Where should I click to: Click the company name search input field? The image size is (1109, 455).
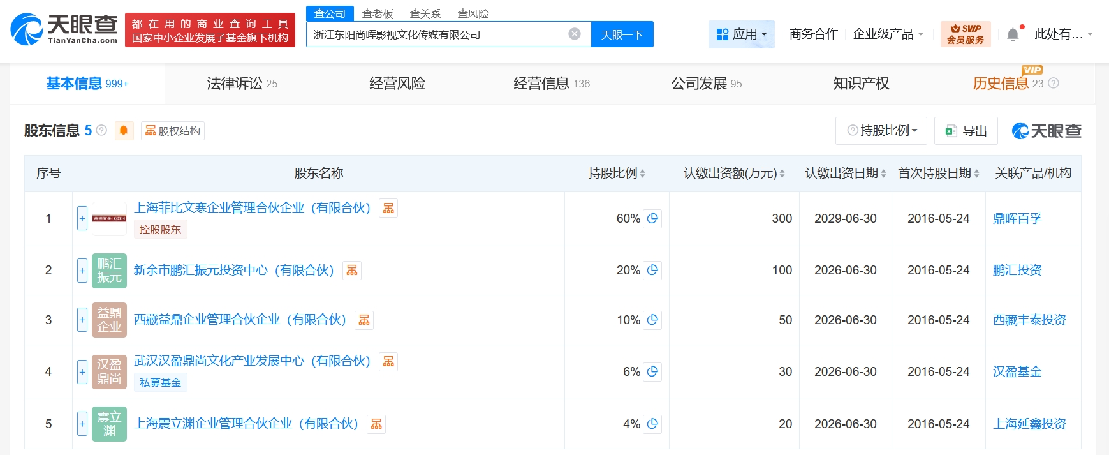click(437, 34)
